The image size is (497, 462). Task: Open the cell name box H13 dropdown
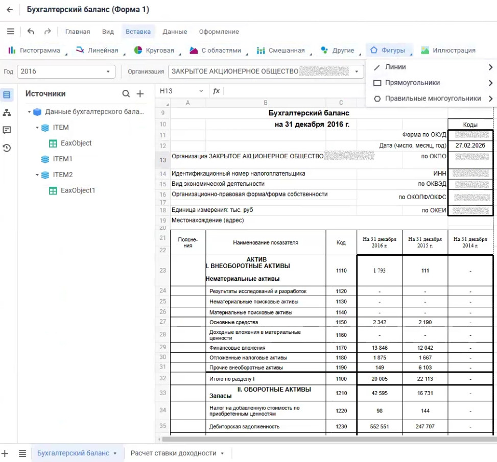[x=201, y=91]
